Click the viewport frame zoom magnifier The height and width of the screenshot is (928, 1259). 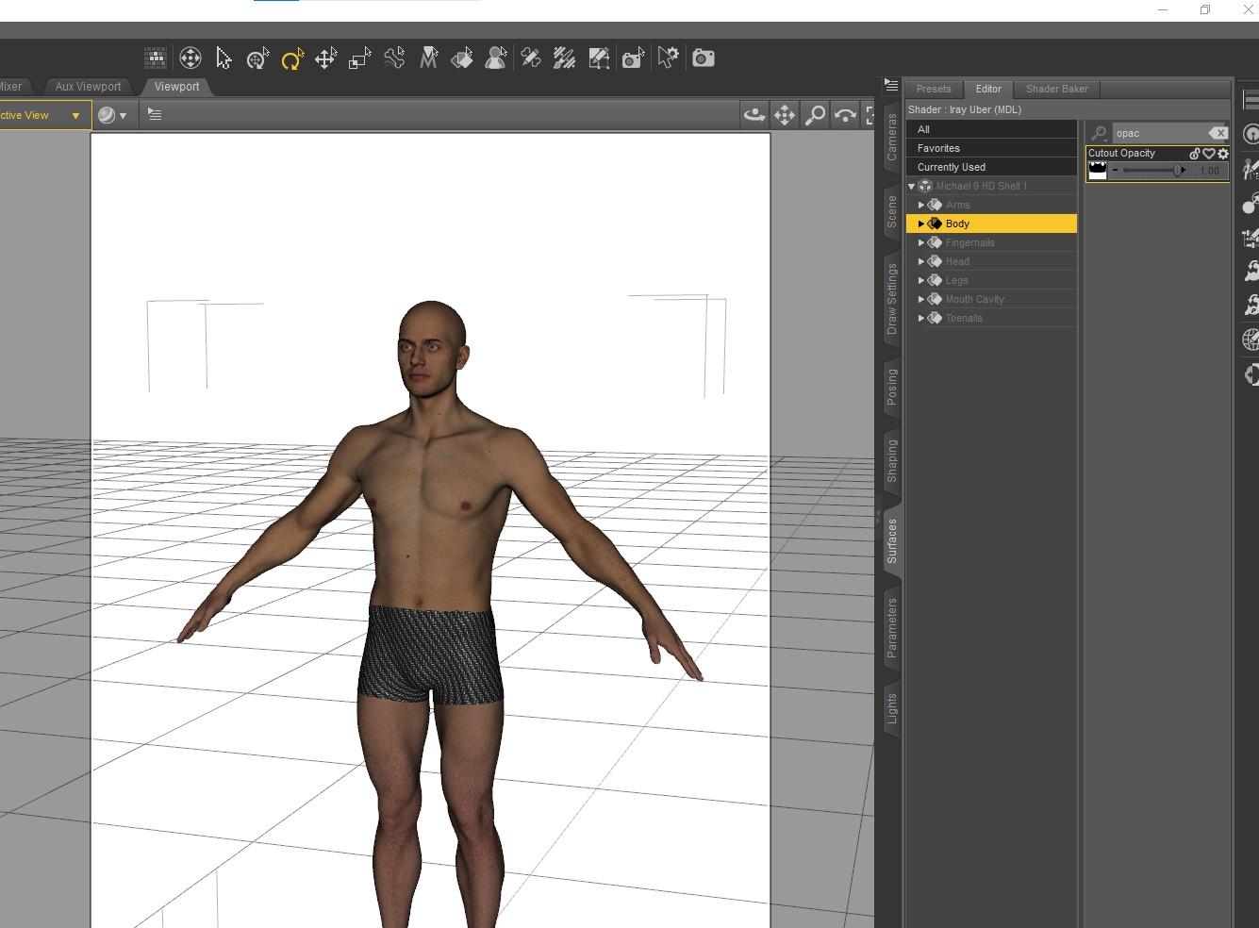click(x=815, y=115)
